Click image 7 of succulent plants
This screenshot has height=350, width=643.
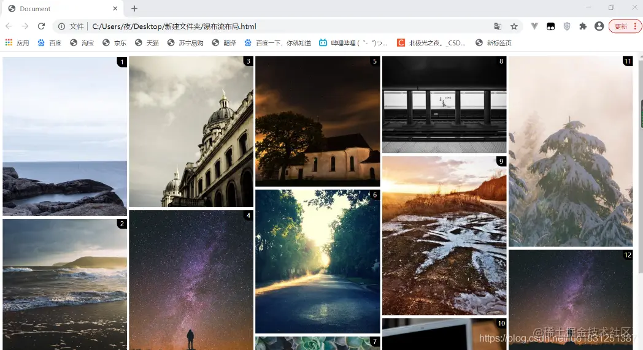coord(318,343)
